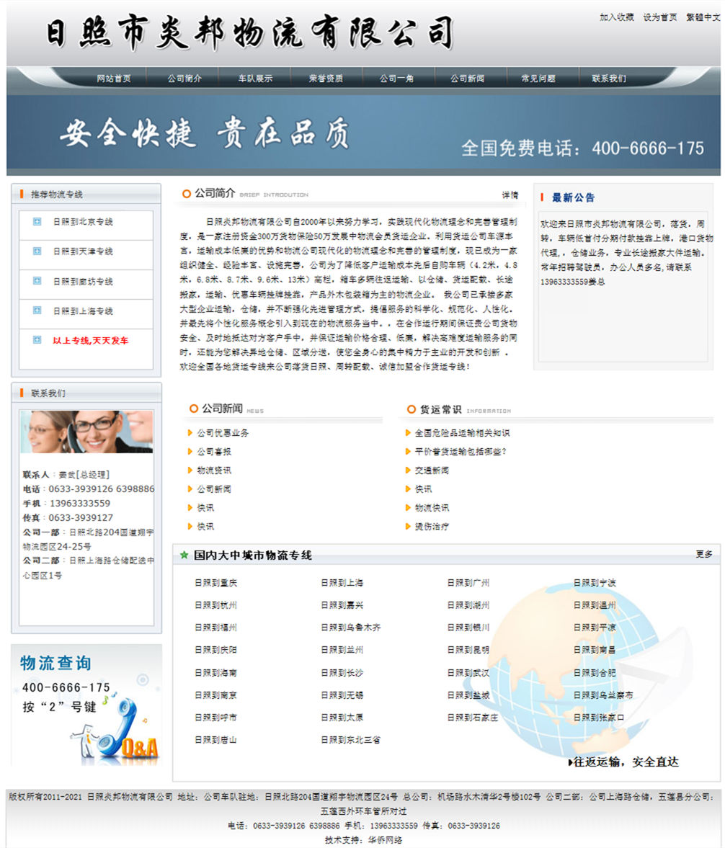Click the orange circle icon beside 公司简介 heading

[187, 194]
